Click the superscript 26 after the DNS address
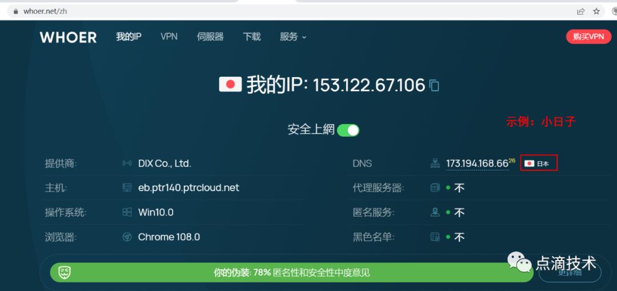 pyautogui.click(x=512, y=161)
